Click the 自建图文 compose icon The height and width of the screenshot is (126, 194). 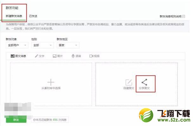(x=129, y=82)
